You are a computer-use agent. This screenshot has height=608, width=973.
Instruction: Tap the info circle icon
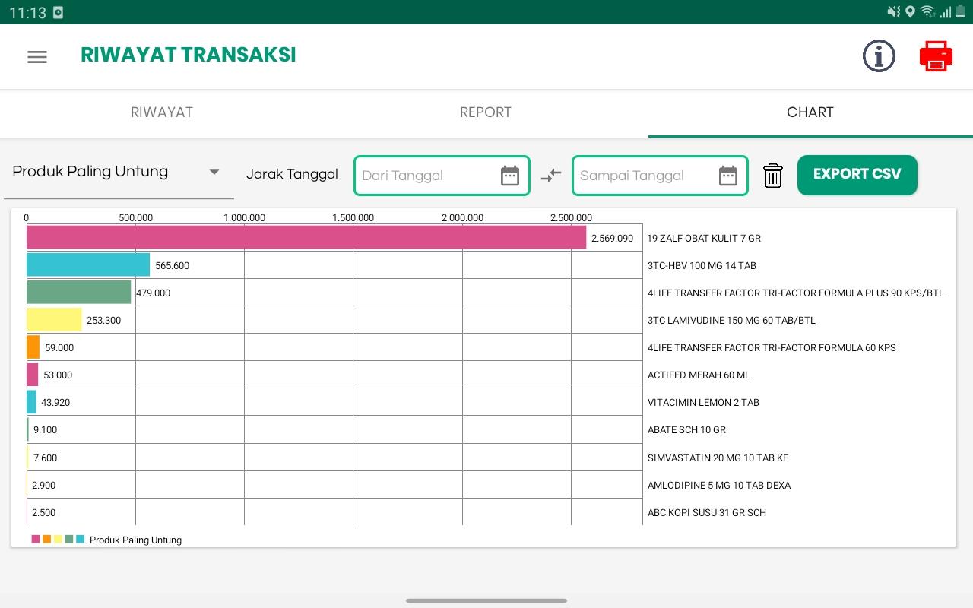click(879, 56)
